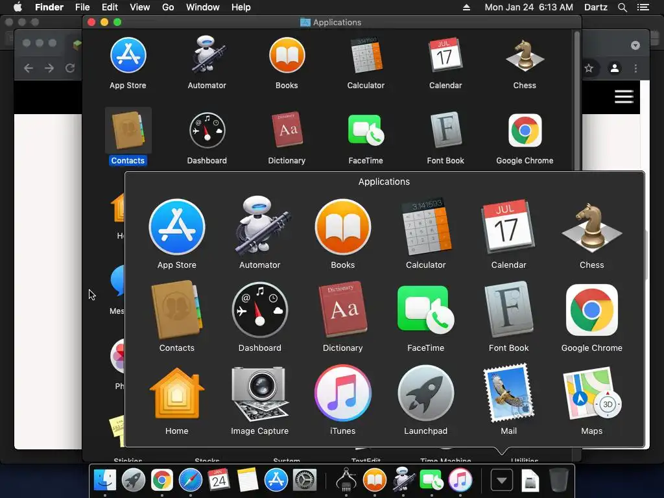Open Chrome in the Dock
This screenshot has height=498, width=664.
tap(162, 480)
